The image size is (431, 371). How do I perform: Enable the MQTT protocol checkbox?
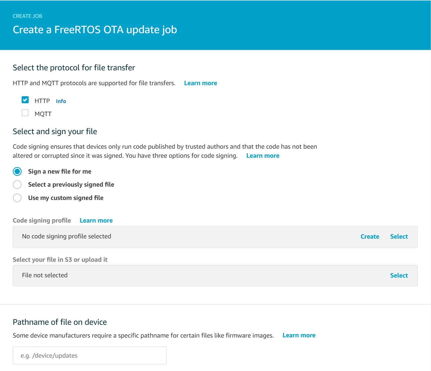pos(25,113)
